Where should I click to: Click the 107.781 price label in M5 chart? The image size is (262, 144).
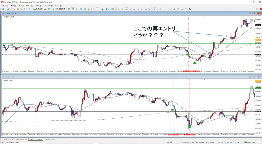coord(258,111)
